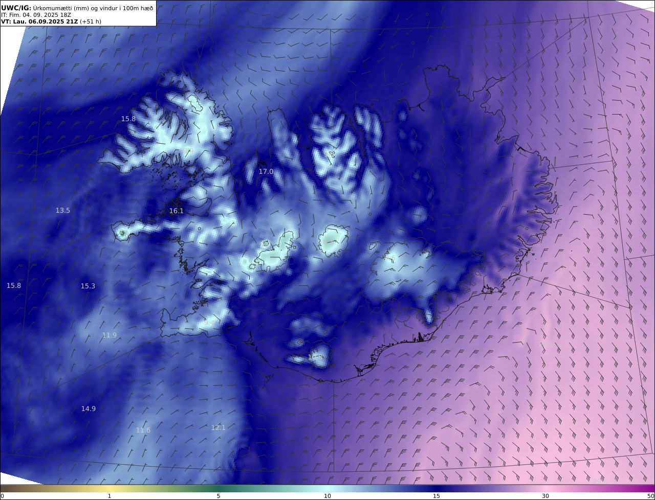Click the 15.8 label beside the 15.3 label
Viewport: 655px width, 500px height.
pos(14,285)
